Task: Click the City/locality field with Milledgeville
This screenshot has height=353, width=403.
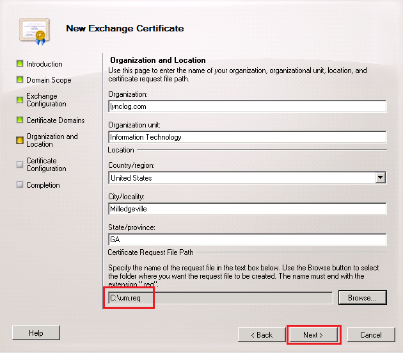Action: pos(248,209)
